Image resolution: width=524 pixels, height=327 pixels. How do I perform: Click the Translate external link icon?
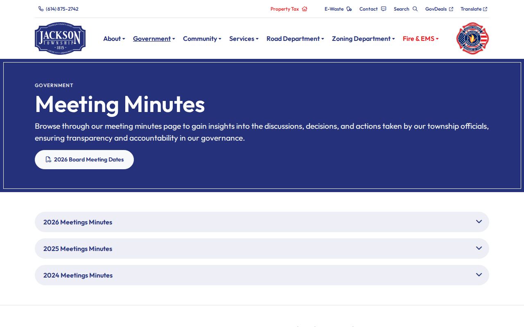pyautogui.click(x=485, y=9)
